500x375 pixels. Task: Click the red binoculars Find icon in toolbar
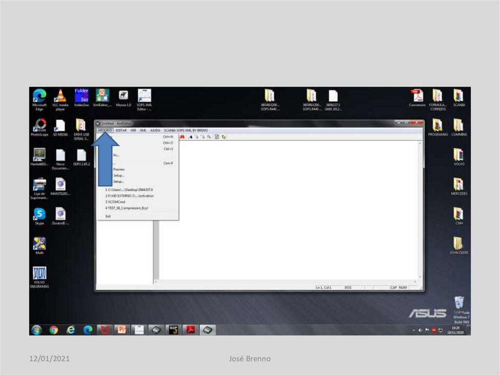pyautogui.click(x=183, y=137)
